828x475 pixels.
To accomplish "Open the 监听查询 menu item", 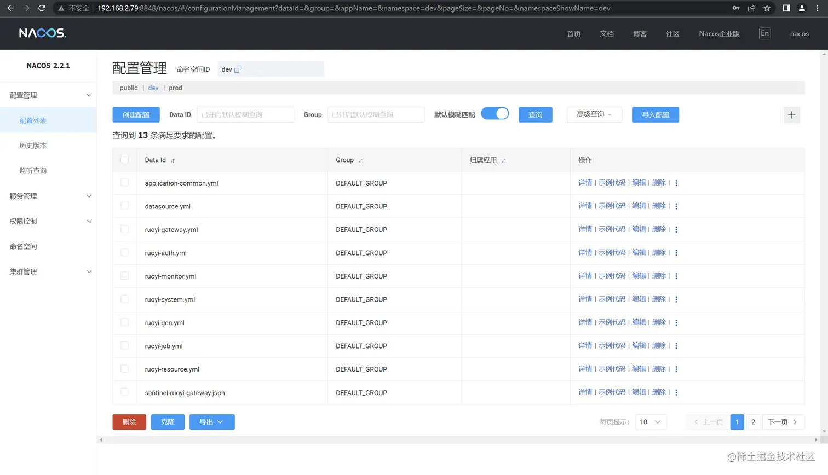I will point(48,171).
